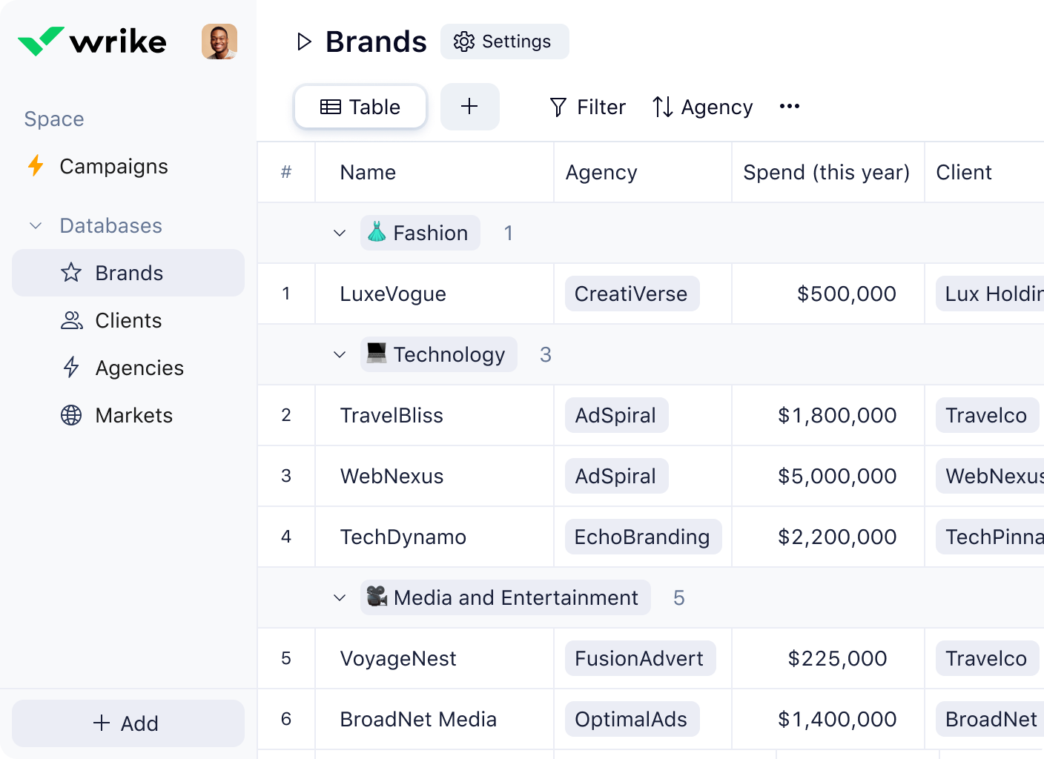Open the Clients database
Image resolution: width=1044 pixels, height=759 pixels.
coord(128,320)
